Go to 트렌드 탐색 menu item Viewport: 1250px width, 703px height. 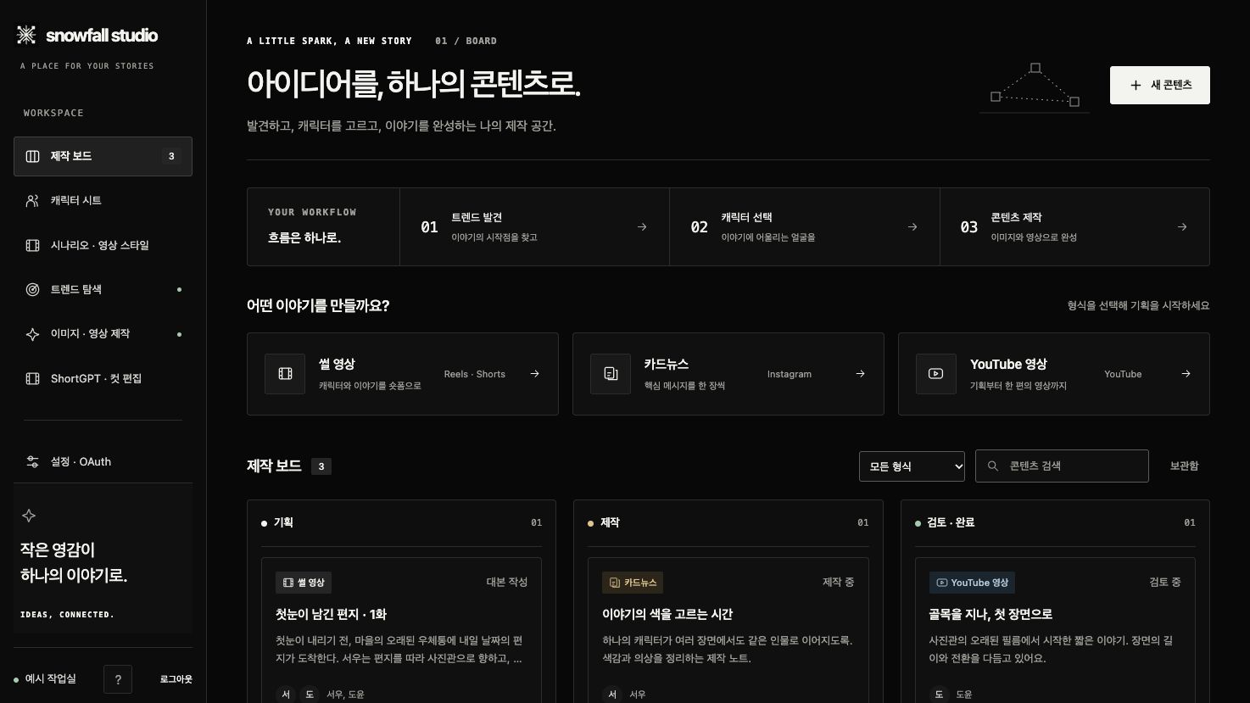click(103, 290)
